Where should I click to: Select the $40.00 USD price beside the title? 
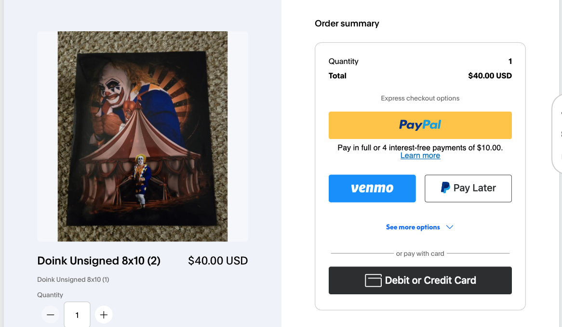pyautogui.click(x=218, y=261)
